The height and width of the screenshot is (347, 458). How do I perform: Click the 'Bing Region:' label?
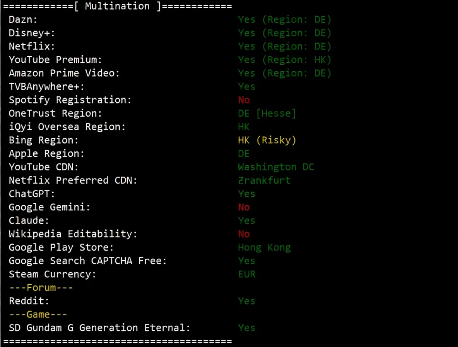pos(44,140)
